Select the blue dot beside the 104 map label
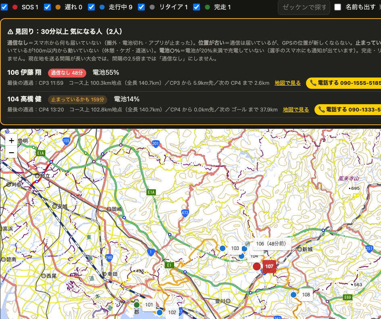This screenshot has width=381, height=319. pos(241,256)
